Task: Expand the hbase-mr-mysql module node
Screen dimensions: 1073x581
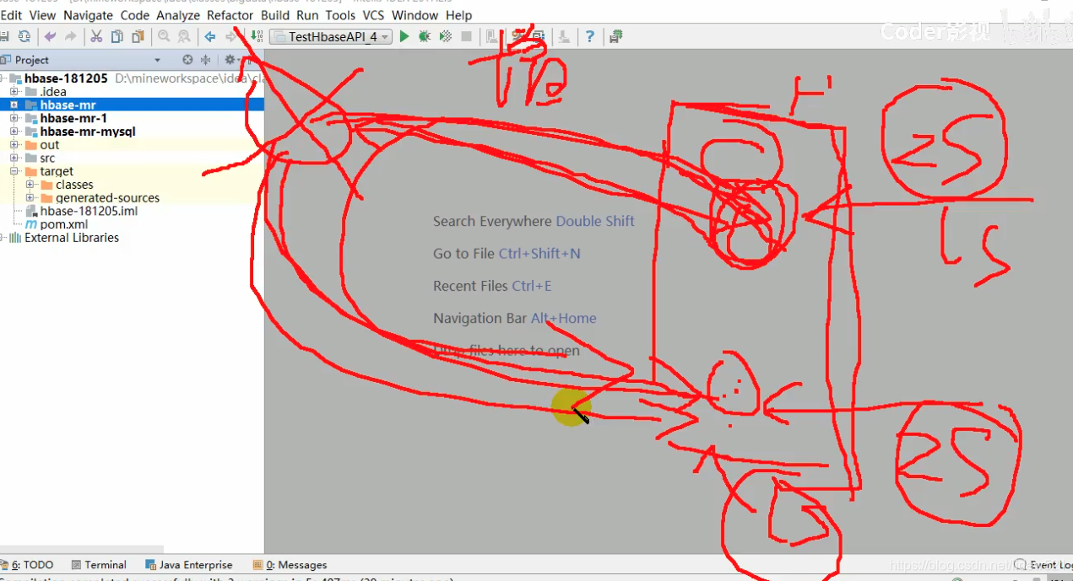Action: pyautogui.click(x=14, y=132)
